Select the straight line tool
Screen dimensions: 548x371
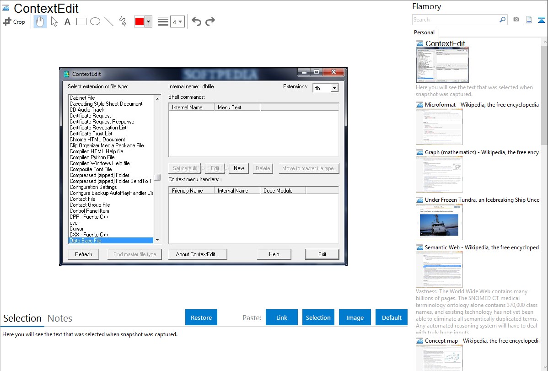pyautogui.click(x=109, y=22)
